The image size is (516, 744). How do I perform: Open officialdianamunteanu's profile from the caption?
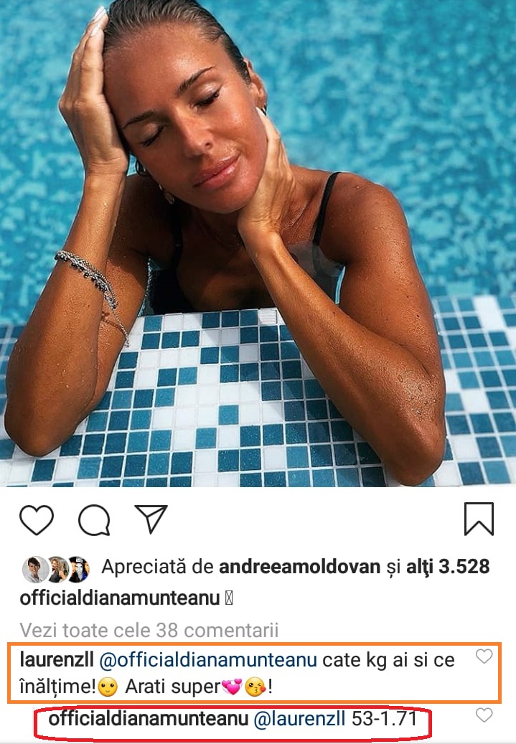120,598
